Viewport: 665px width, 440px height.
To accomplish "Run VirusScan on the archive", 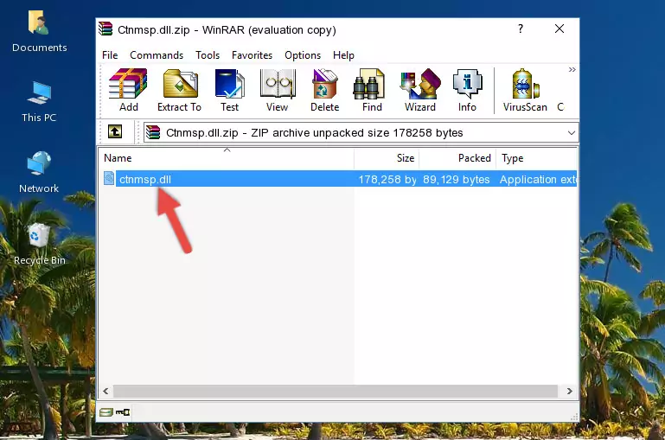I will (525, 90).
